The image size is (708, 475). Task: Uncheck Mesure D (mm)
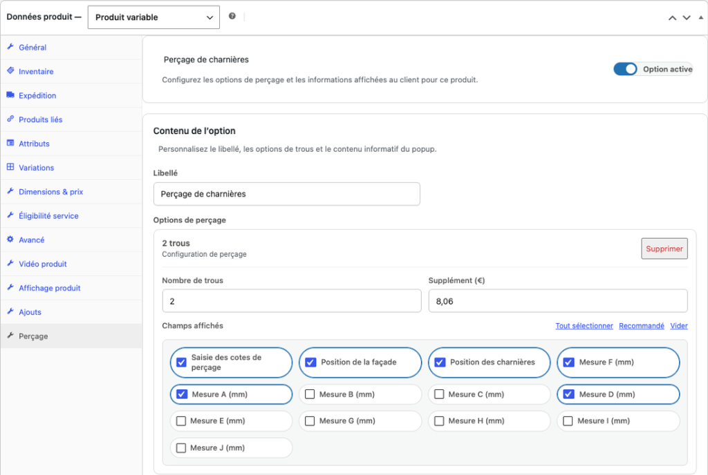point(569,394)
